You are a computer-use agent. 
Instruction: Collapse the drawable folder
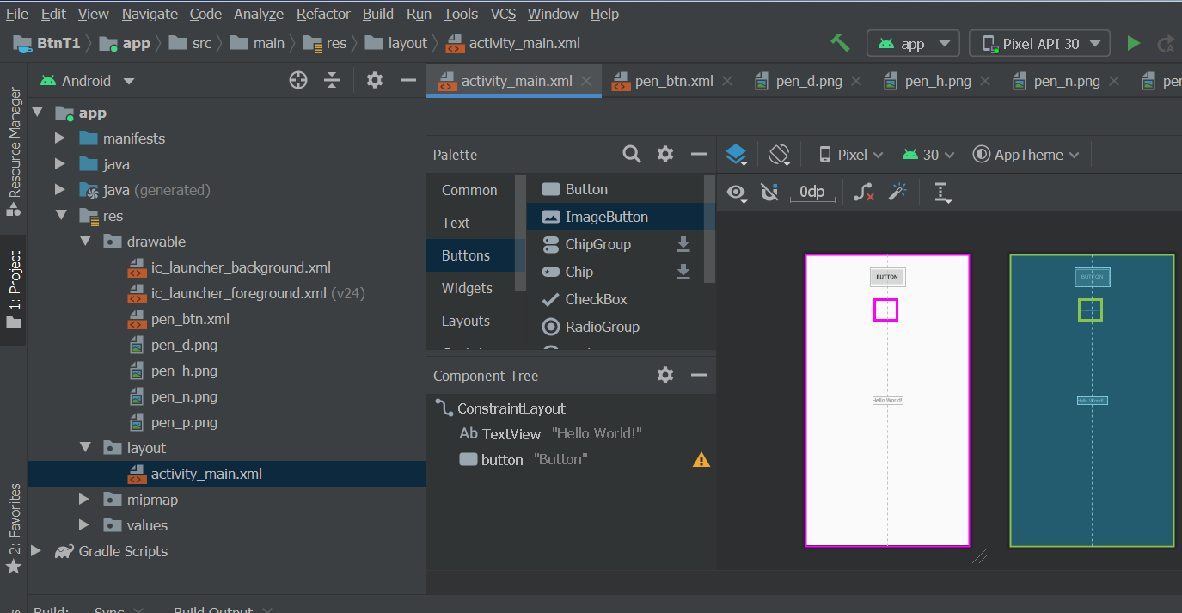tap(83, 242)
